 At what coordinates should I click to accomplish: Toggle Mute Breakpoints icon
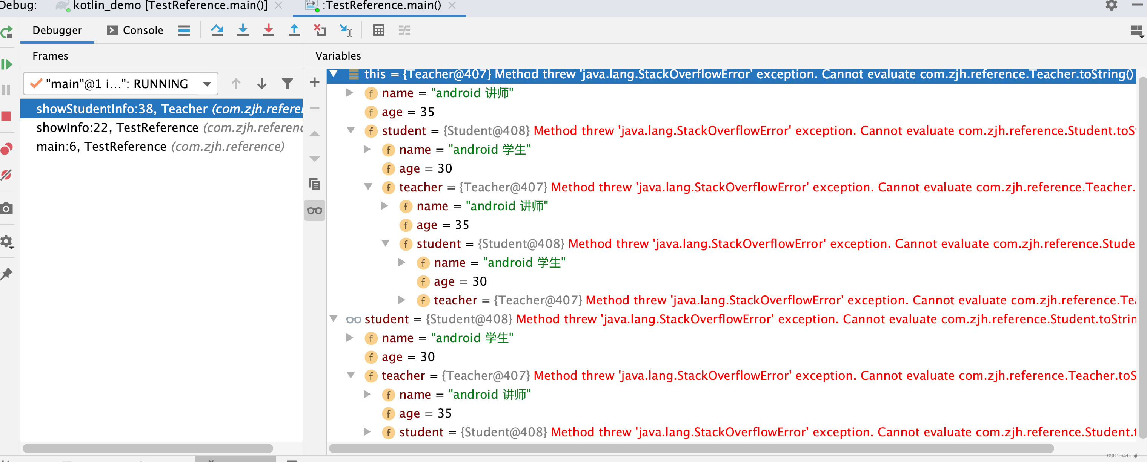click(x=6, y=175)
